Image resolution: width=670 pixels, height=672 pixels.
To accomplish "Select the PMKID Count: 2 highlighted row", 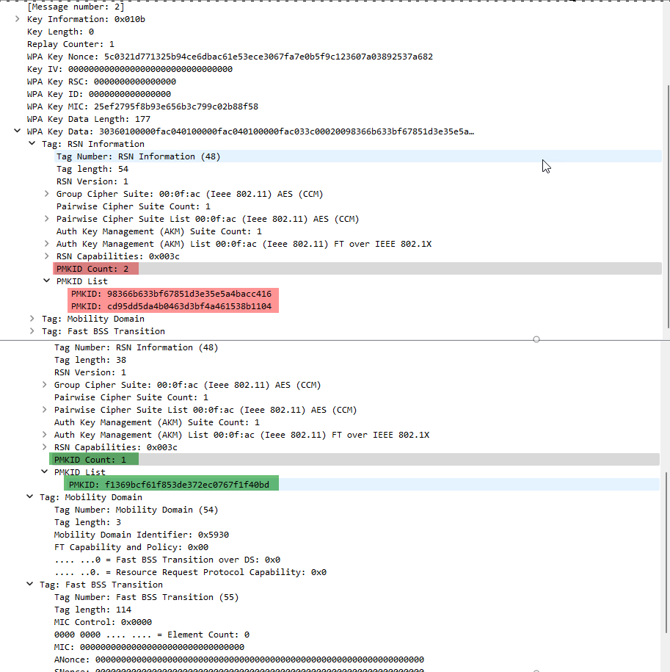I will pyautogui.click(x=95, y=268).
